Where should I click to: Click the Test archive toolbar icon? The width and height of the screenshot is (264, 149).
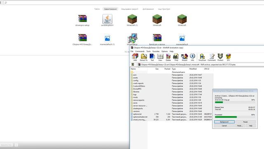coord(152,57)
